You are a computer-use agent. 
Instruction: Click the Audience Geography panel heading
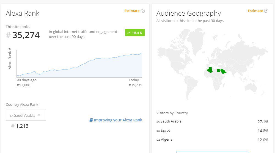(x=189, y=13)
